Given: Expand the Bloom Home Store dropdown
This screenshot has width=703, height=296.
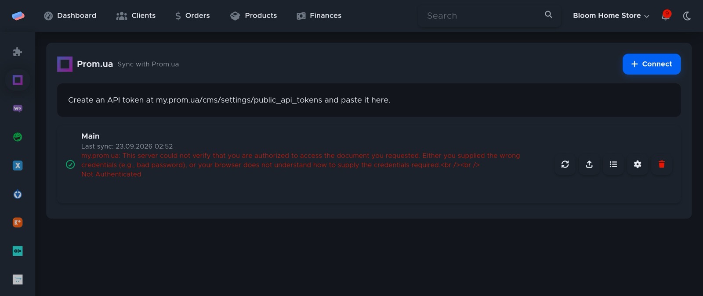Looking at the screenshot, I should 611,16.
